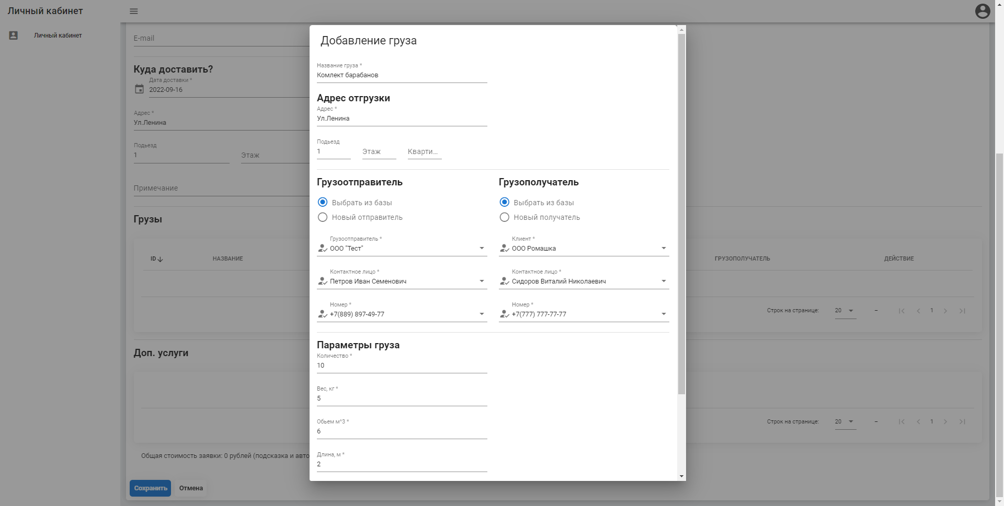Open the calendar icon beside Дата доставки
Image resolution: width=1004 pixels, height=506 pixels.
click(x=139, y=89)
